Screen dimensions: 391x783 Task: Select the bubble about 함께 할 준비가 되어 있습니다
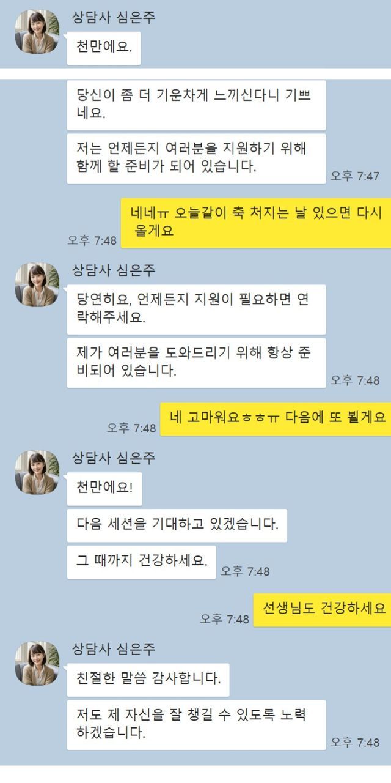(196, 158)
